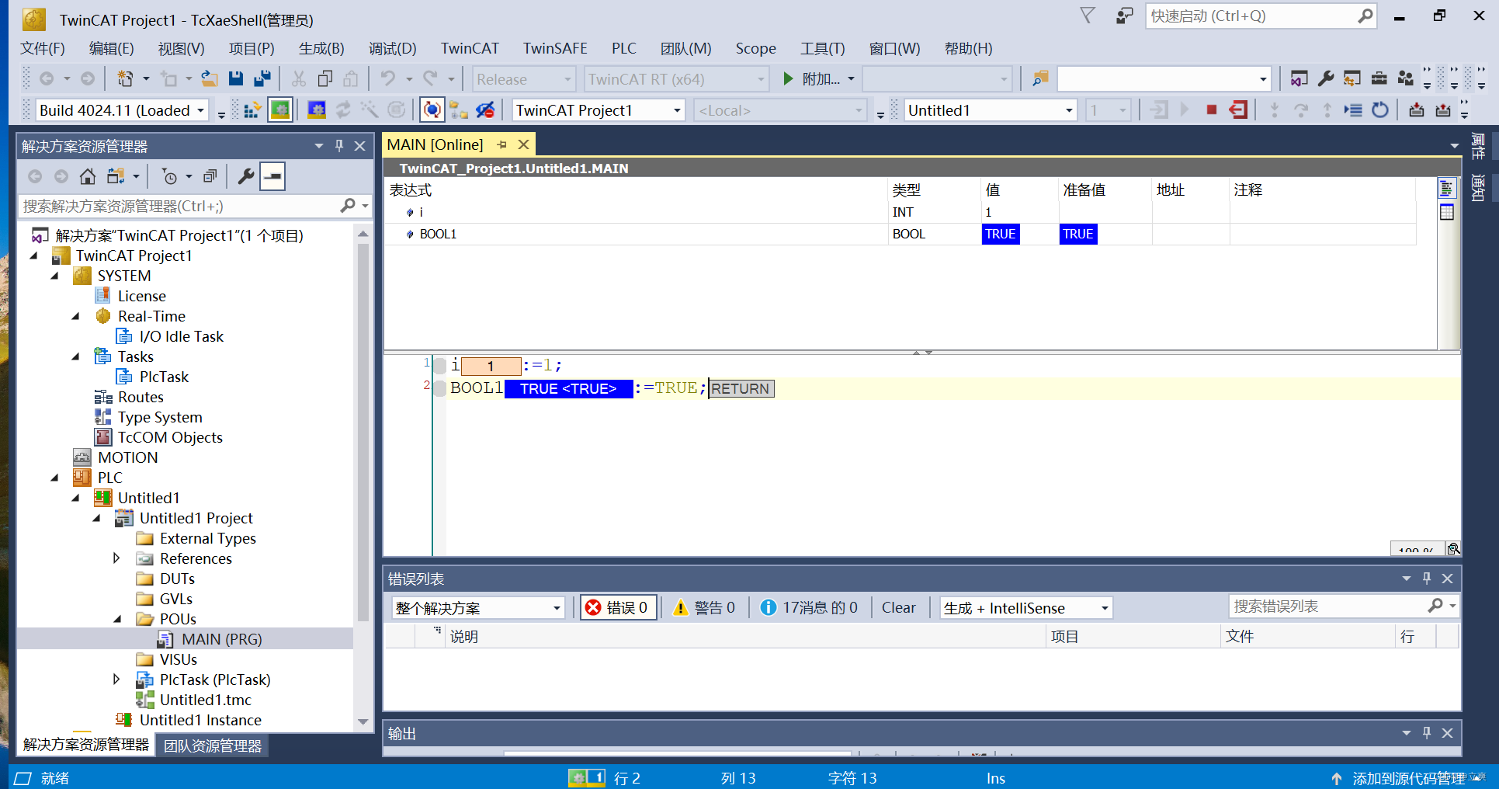
Task: Toggle the Messages 0 filter button
Action: tap(809, 607)
